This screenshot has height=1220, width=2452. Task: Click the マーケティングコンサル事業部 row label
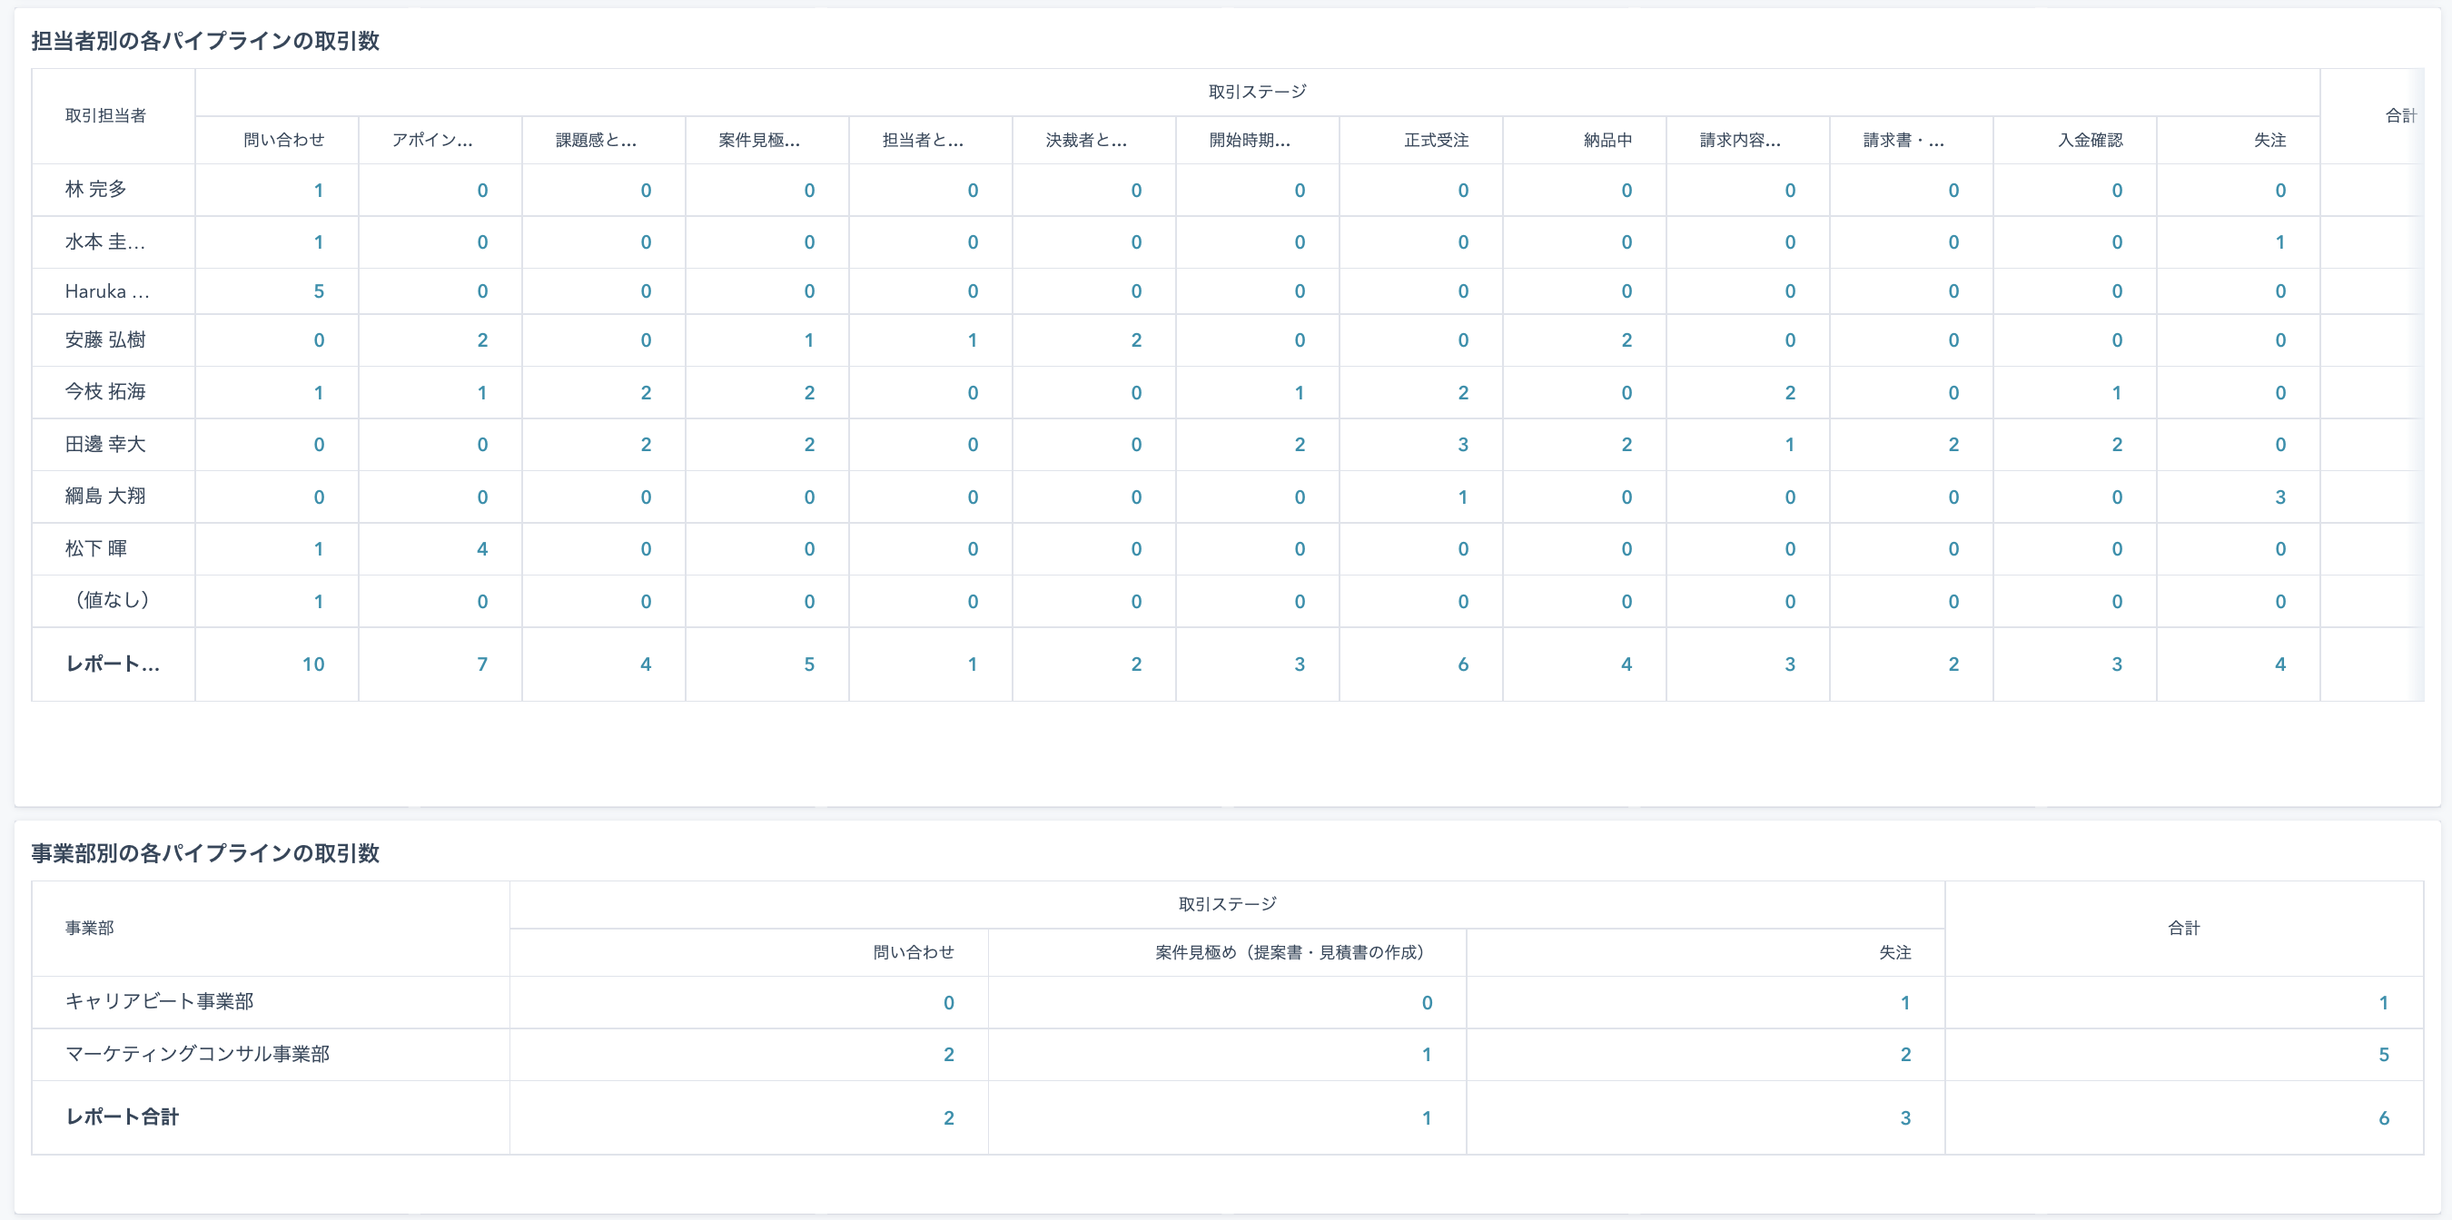click(197, 1054)
